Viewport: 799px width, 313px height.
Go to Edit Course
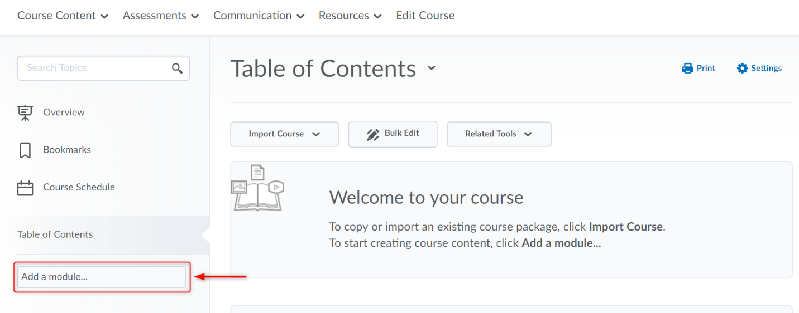425,16
